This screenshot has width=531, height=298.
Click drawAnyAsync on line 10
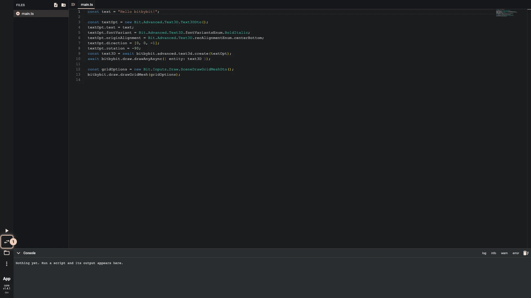(x=148, y=59)
